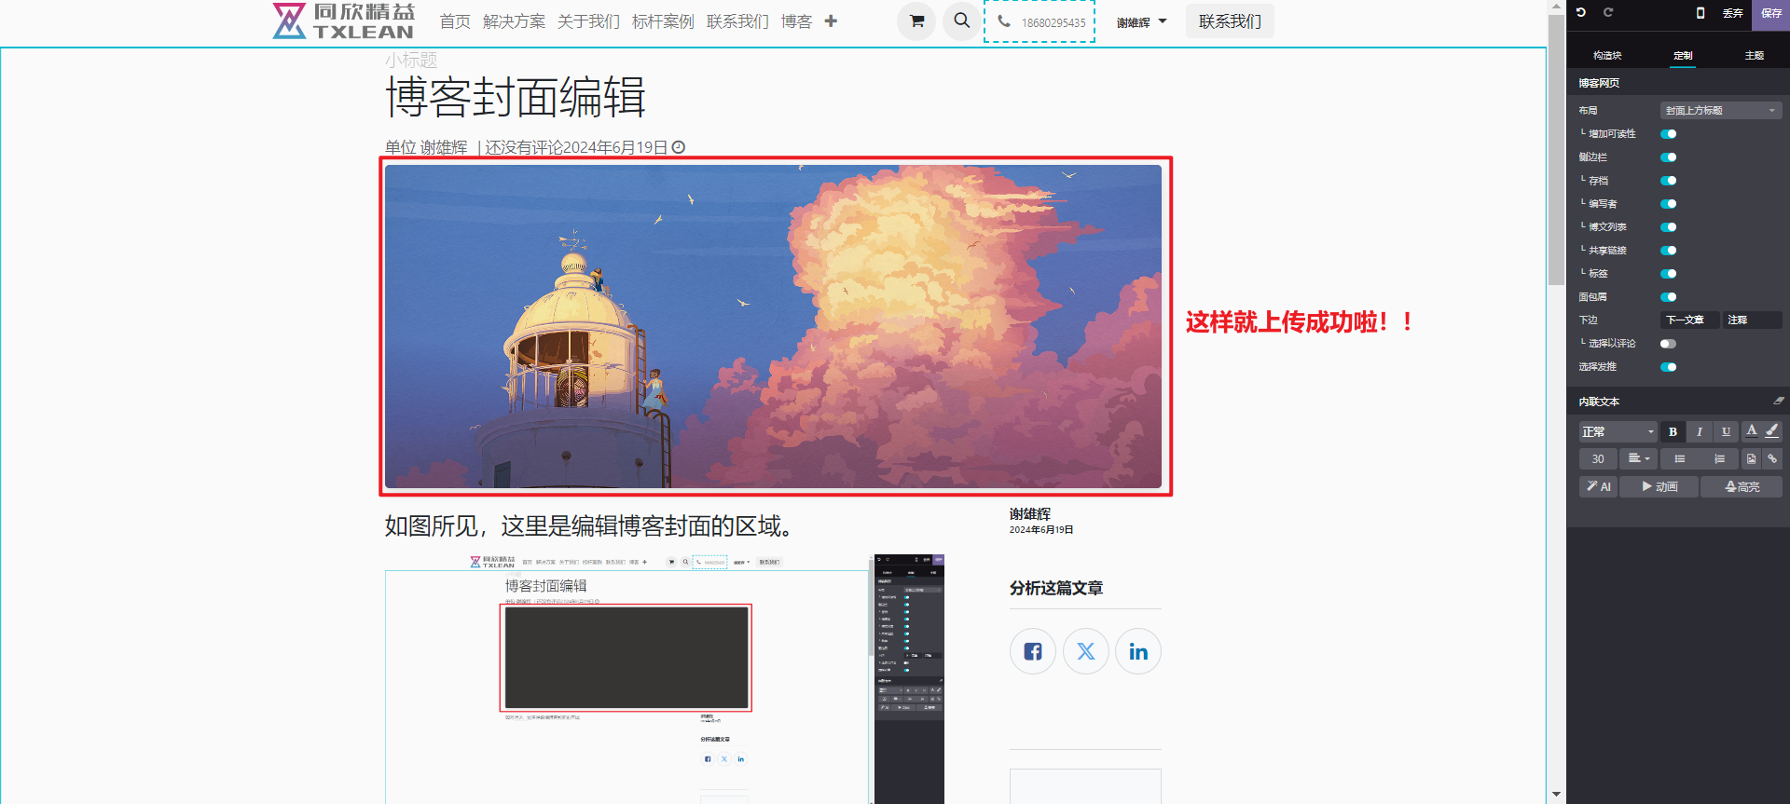Screen dimensions: 1790x804
Task: Click the scrollbar down arrow
Action: pos(1556,795)
